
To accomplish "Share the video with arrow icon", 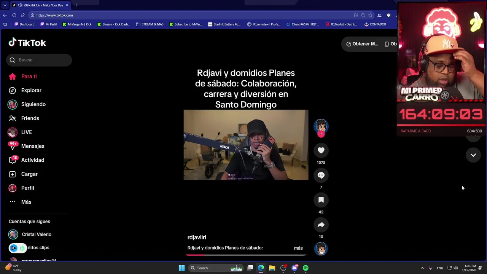I will tap(321, 225).
